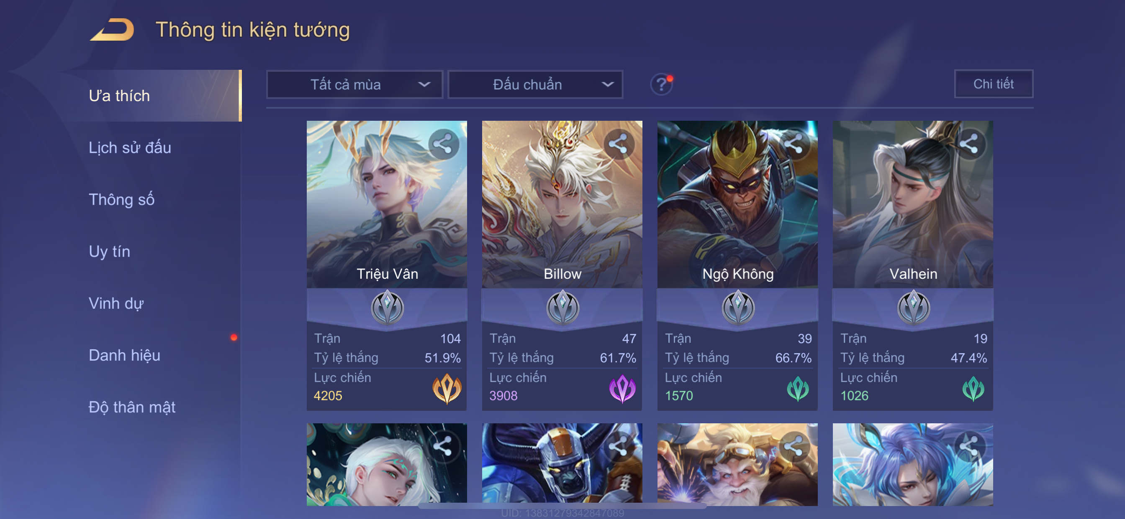Viewport: 1125px width, 519px height.
Task: Tap Billow's purple power badge icon
Action: coord(622,388)
